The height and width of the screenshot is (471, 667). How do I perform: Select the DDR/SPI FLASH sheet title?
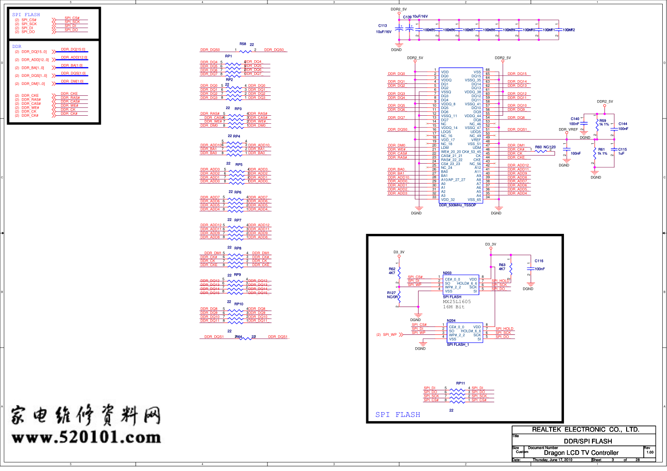588,441
